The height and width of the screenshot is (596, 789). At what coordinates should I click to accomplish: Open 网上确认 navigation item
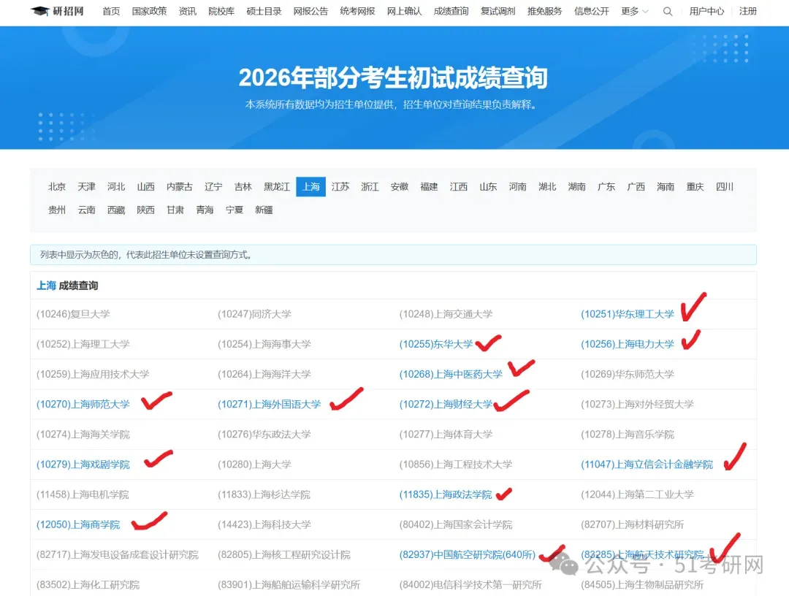pyautogui.click(x=404, y=11)
